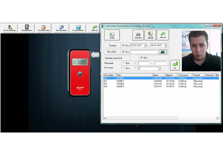Open the Results toolbar icon
The height and width of the screenshot is (162, 223).
click(43, 28)
